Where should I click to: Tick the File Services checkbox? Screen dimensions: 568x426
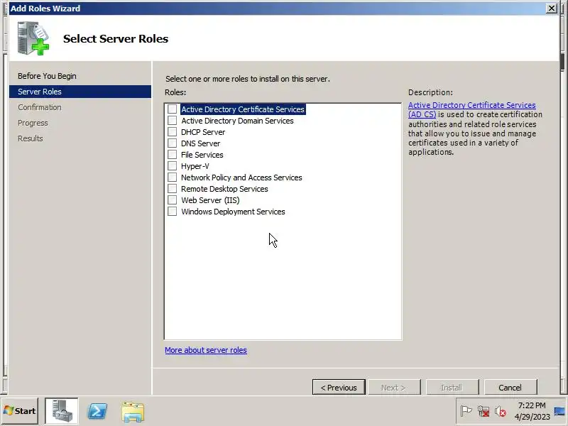[x=172, y=154]
